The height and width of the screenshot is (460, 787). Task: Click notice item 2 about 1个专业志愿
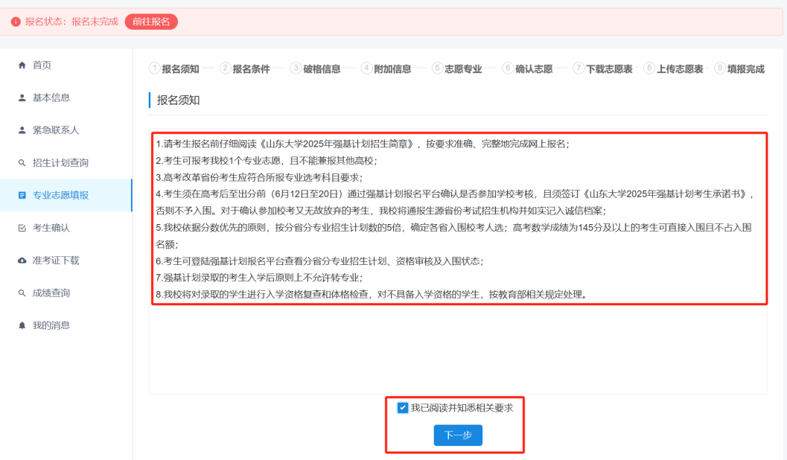266,161
